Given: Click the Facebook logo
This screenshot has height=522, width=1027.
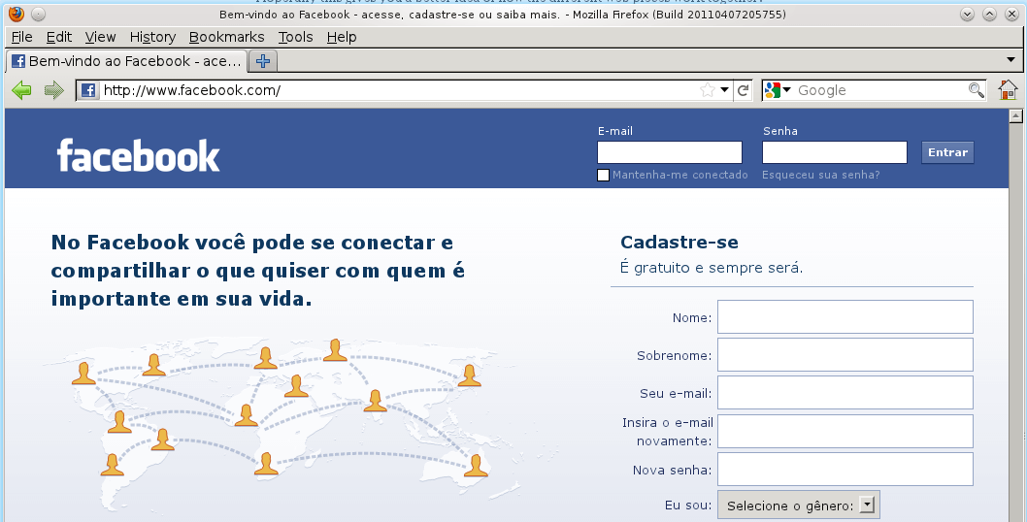Looking at the screenshot, I should (138, 155).
